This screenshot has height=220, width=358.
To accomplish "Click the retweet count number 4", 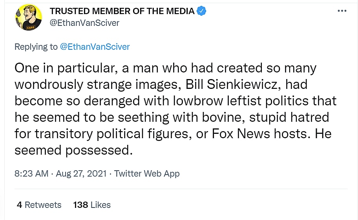I will (20, 205).
